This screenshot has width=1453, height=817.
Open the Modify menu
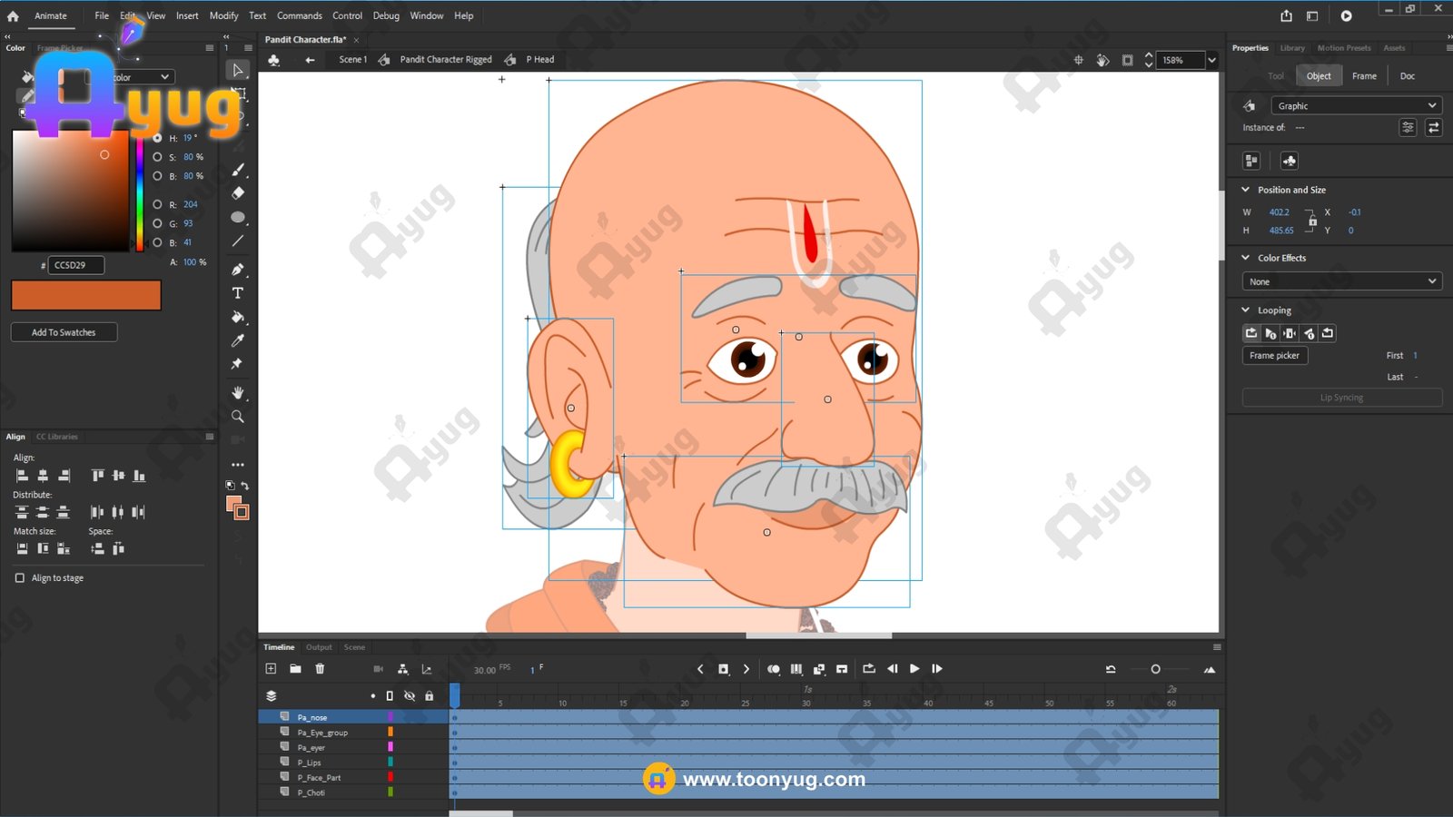(x=223, y=15)
